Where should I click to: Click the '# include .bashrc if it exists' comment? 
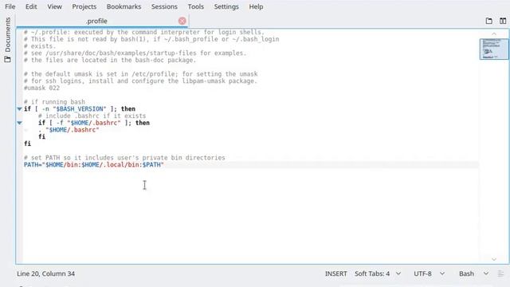tap(92, 116)
